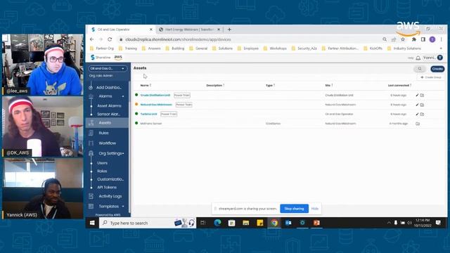Image resolution: width=450 pixels, height=253 pixels.
Task: Click the notifications bell icon
Action: coord(418,58)
